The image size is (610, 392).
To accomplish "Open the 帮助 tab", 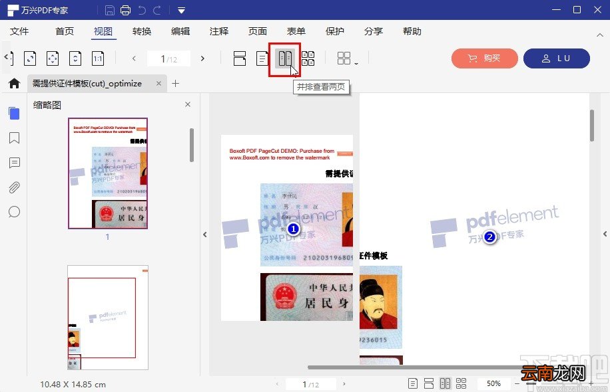I will pyautogui.click(x=412, y=31).
